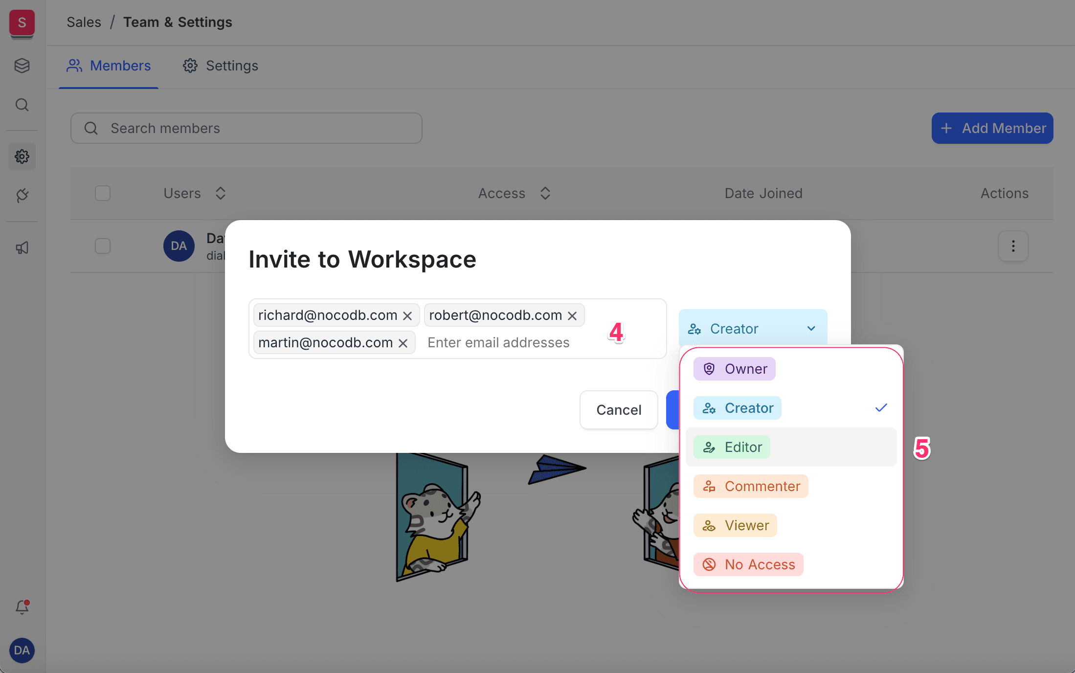Click the sidebar search magnifier icon
This screenshot has width=1075, height=673.
22,105
